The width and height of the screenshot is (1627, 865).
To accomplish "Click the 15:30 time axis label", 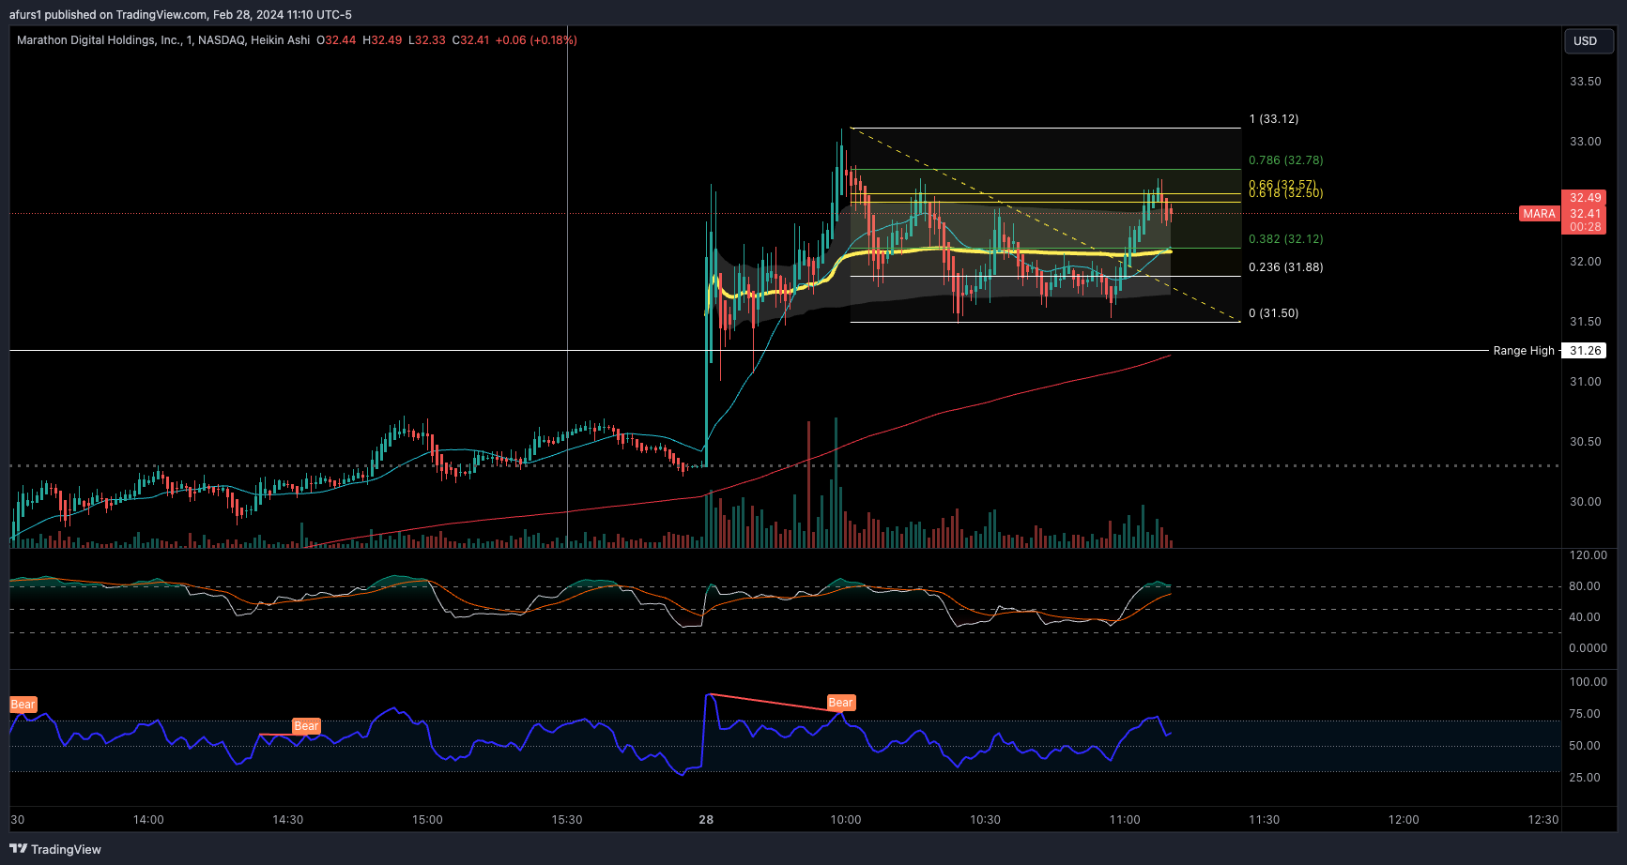I will point(567,820).
